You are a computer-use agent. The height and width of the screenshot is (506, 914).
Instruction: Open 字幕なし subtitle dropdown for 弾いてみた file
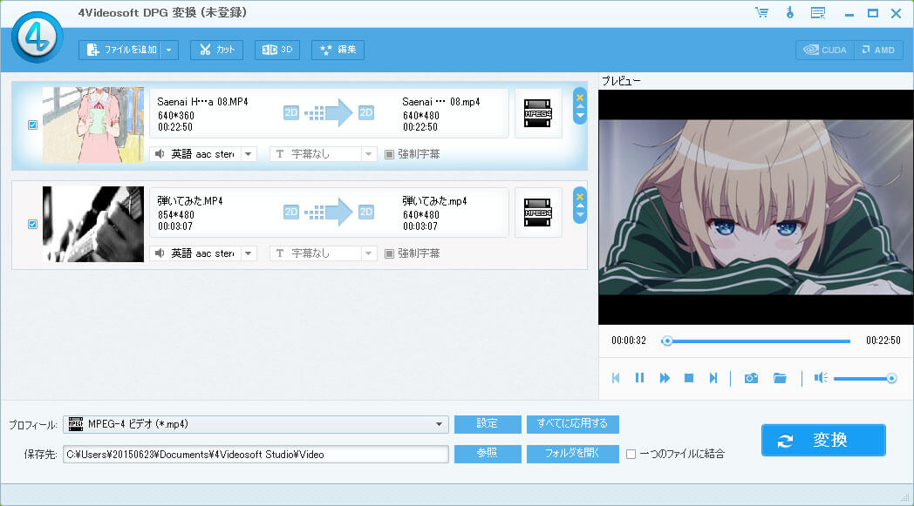click(368, 253)
